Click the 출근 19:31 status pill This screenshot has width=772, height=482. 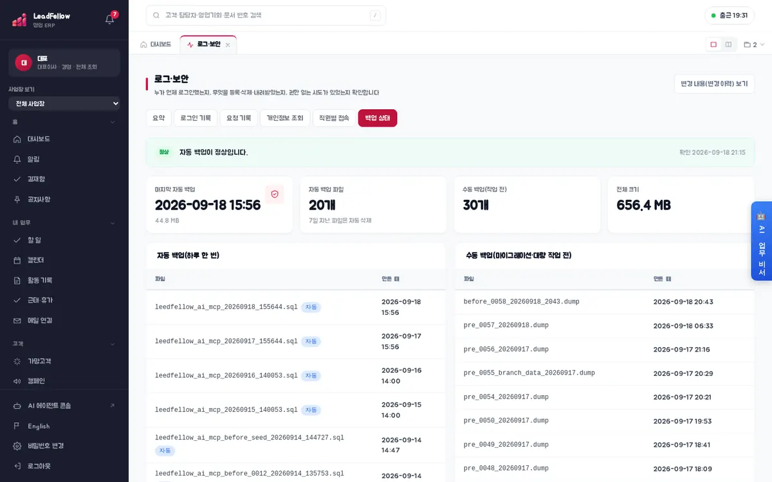point(730,15)
